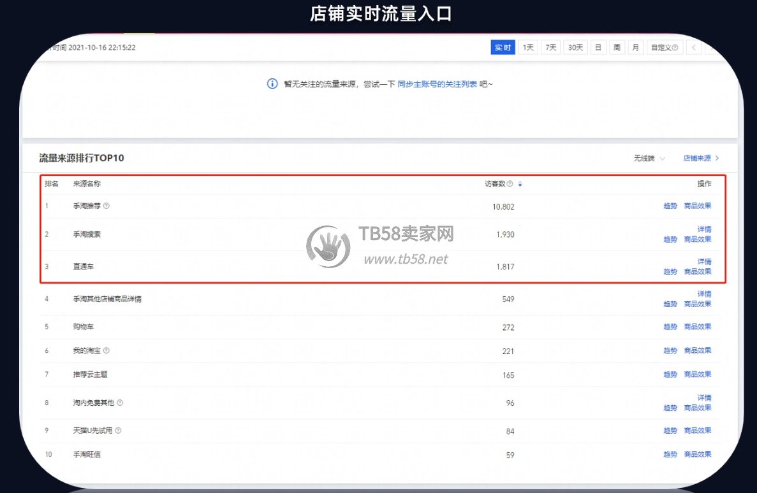Open 趋势 for 淘内免费其他
Viewport: 757px width, 493px height.
point(670,408)
